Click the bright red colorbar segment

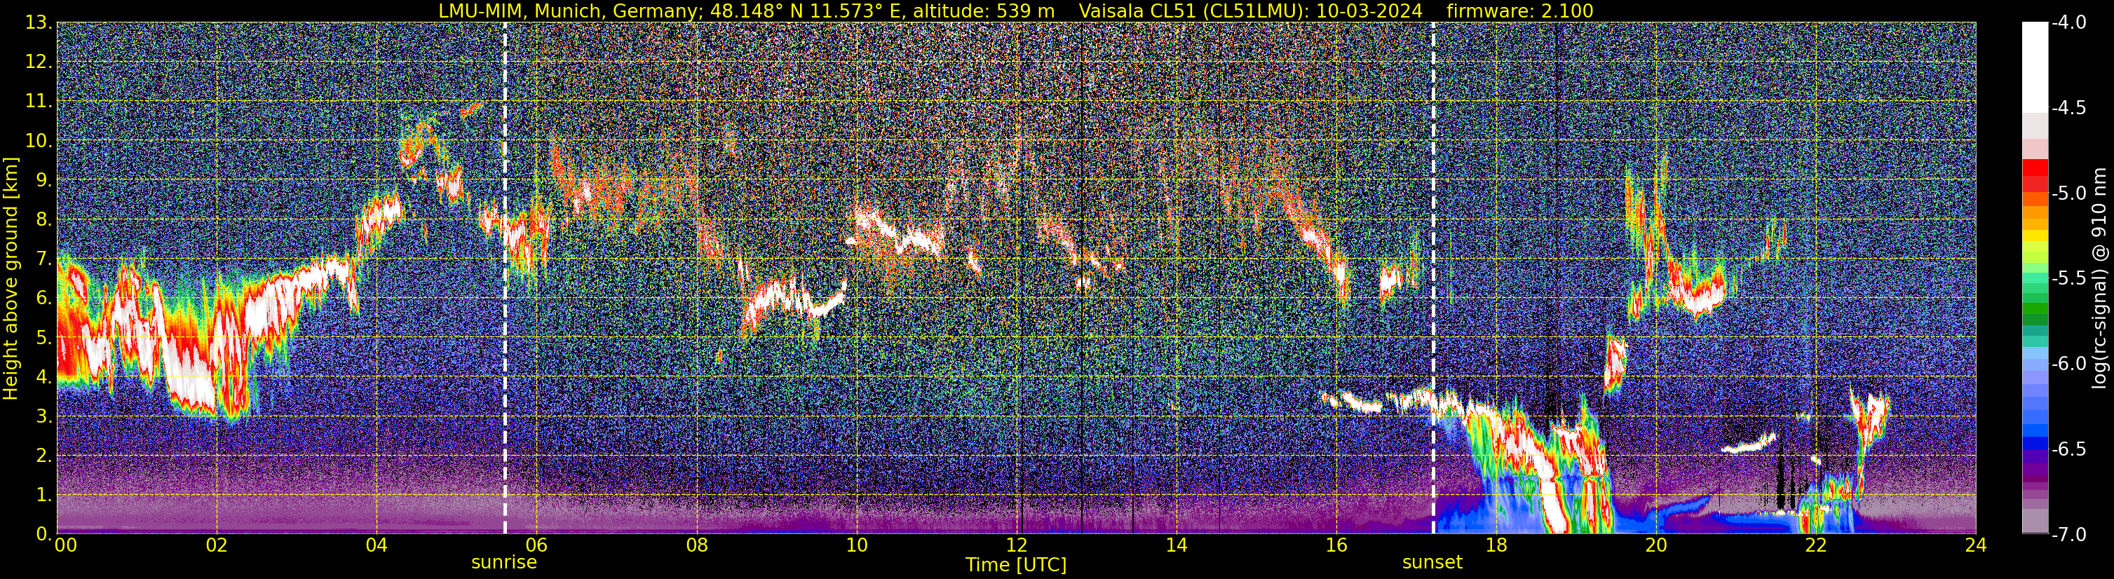click(2034, 168)
